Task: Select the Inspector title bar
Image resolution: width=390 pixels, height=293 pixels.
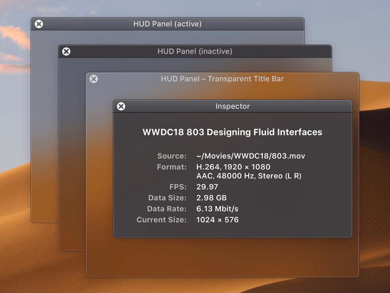Action: 233,106
